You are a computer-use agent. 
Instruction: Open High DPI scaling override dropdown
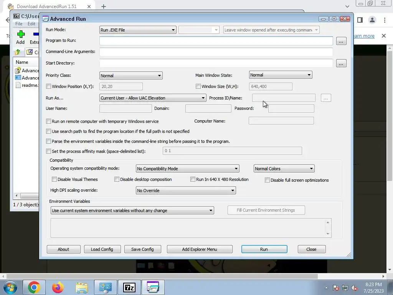(186, 191)
